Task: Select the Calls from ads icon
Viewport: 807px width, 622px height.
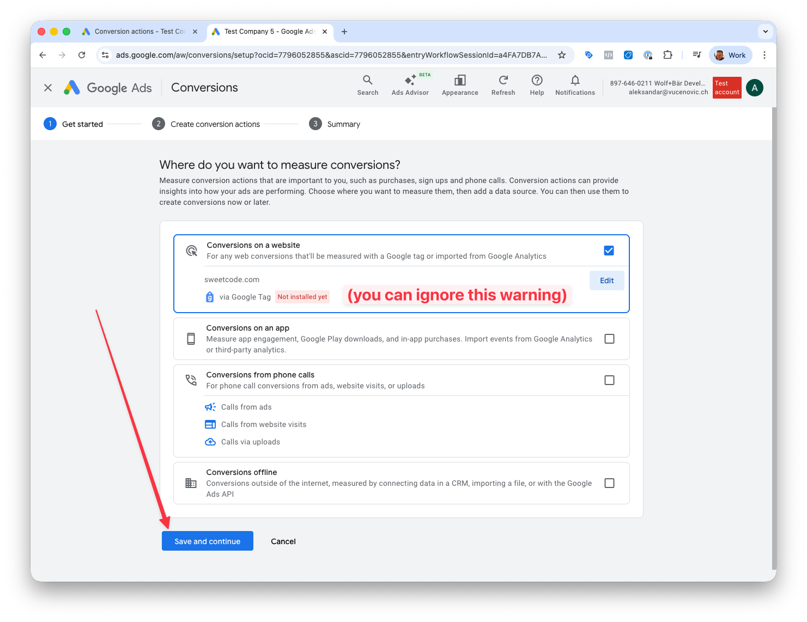Action: (210, 406)
